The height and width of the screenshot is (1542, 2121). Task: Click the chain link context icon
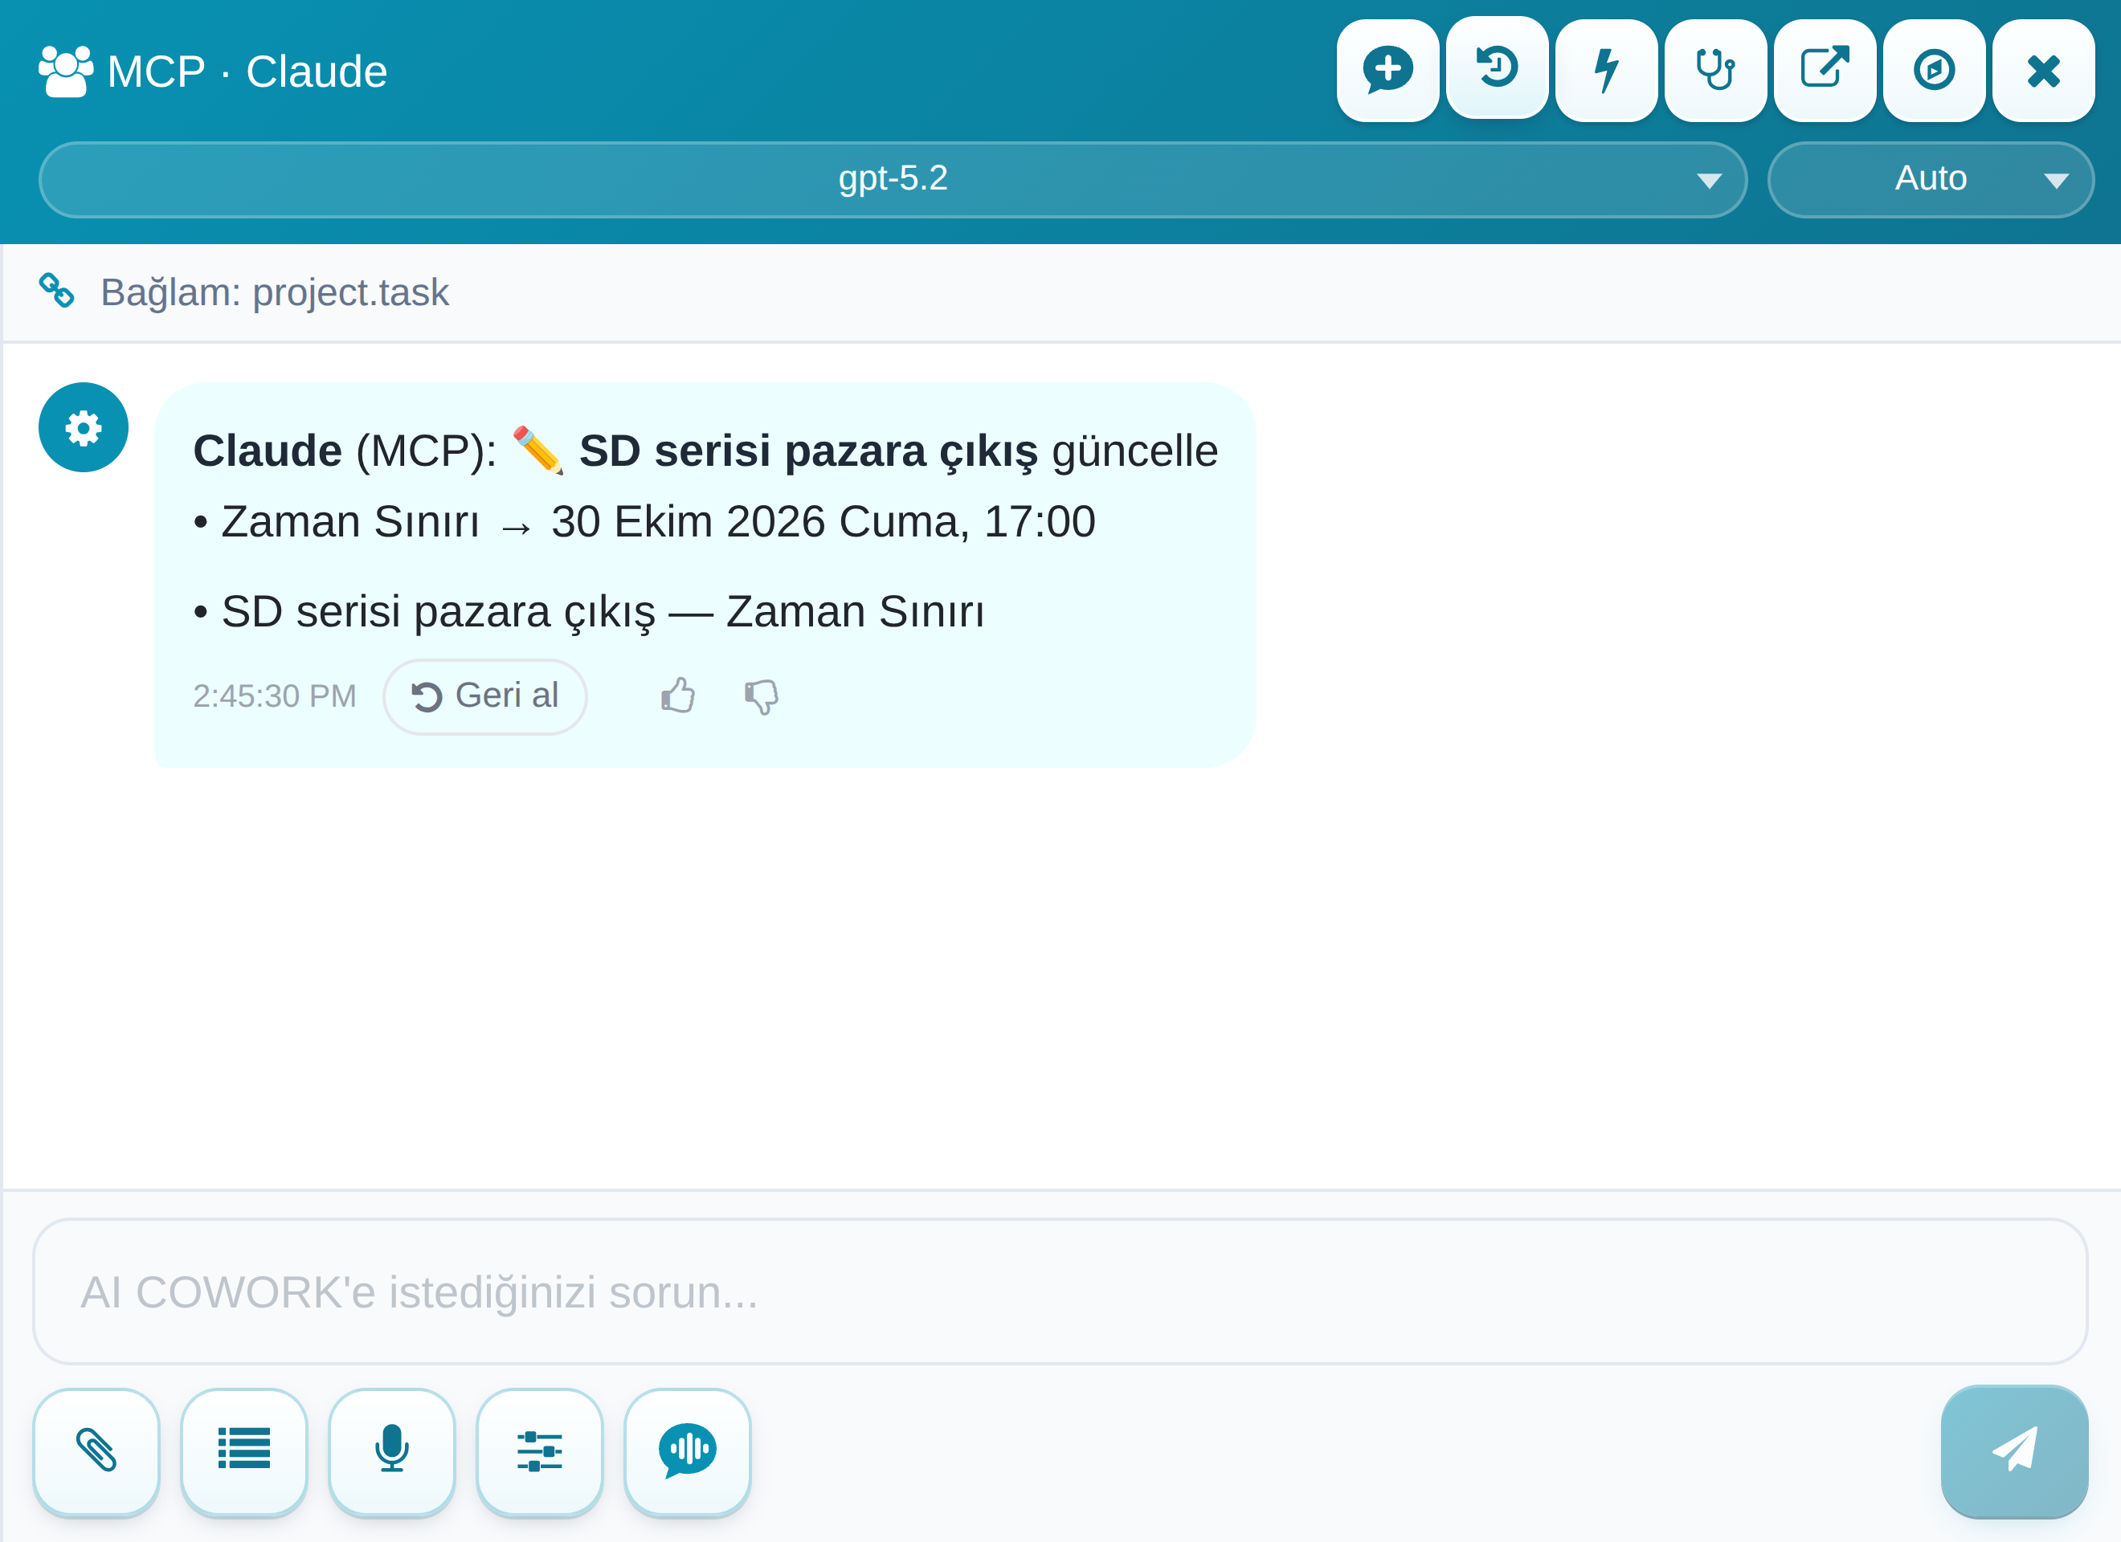tap(56, 291)
